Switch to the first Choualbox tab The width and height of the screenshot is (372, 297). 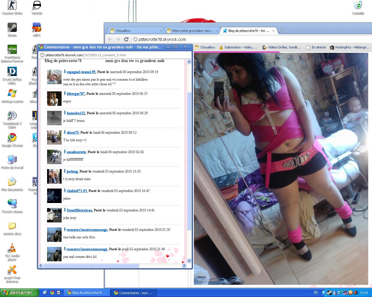coord(134,31)
